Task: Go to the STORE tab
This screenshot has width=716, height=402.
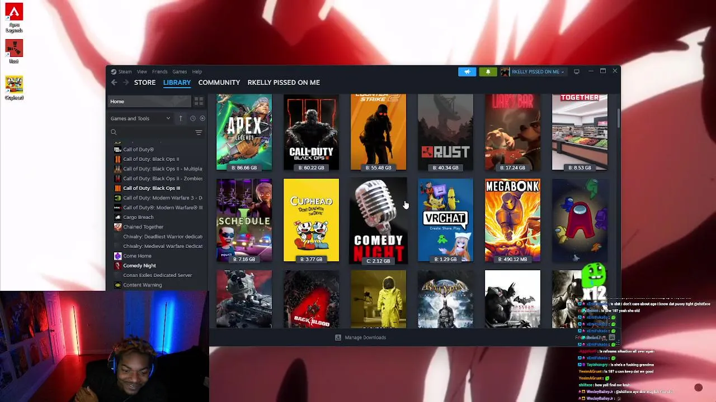Action: [x=145, y=83]
